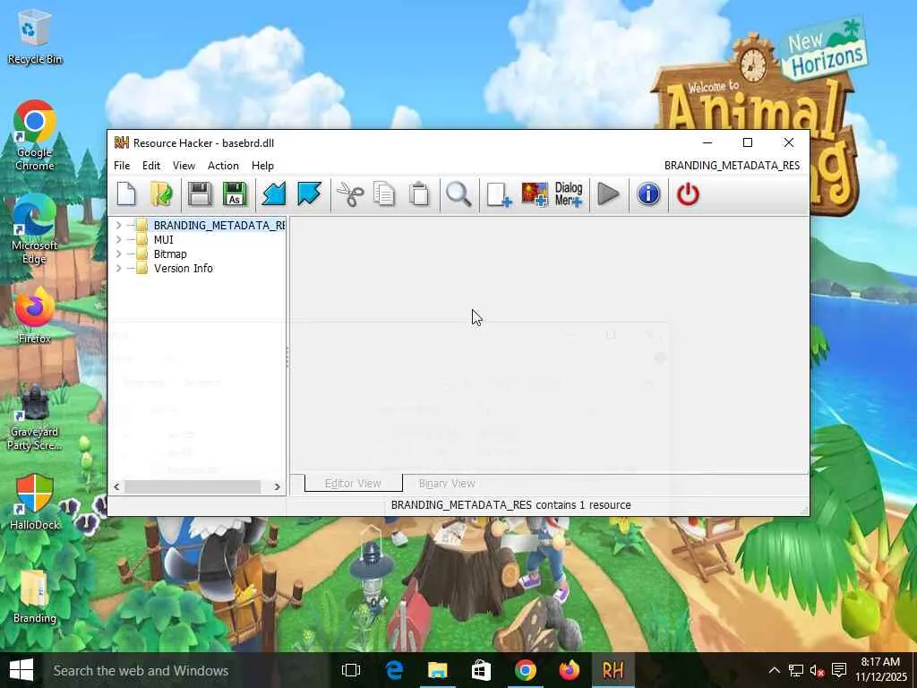Screen dimensions: 917x688
Task: Expand the Bitmap tree node
Action: tap(119, 254)
